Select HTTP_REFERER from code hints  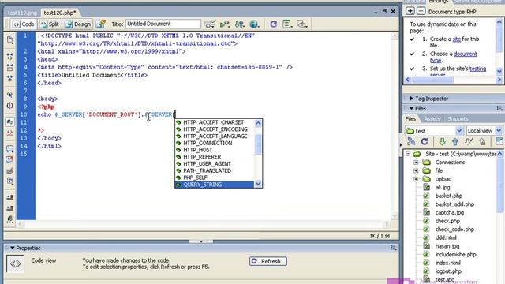click(215, 157)
